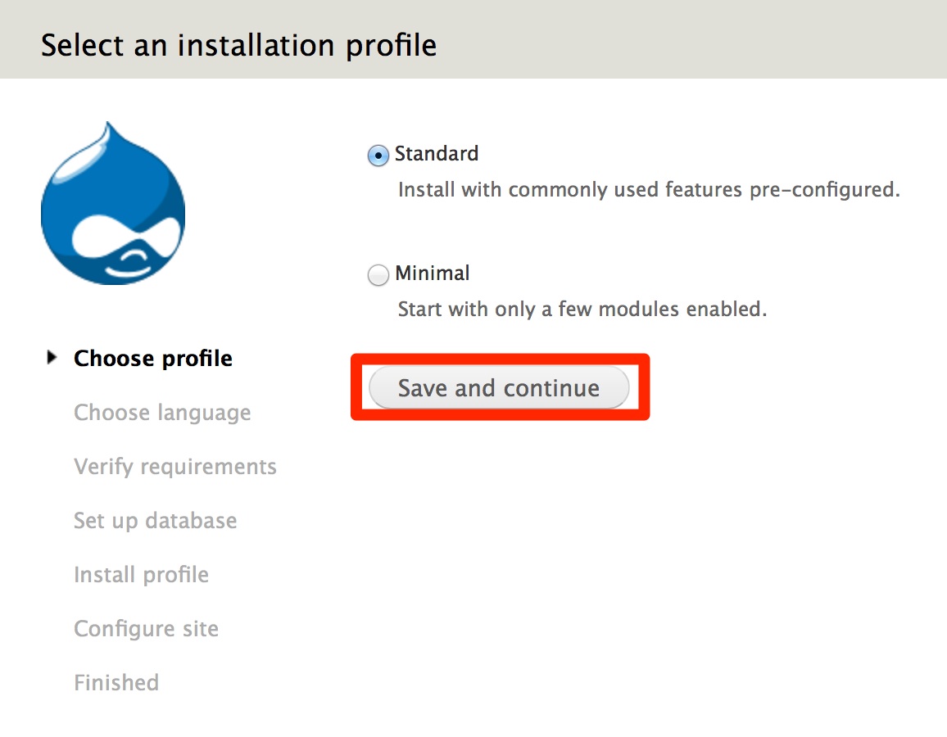Select the Verify requirements step

pyautogui.click(x=174, y=466)
